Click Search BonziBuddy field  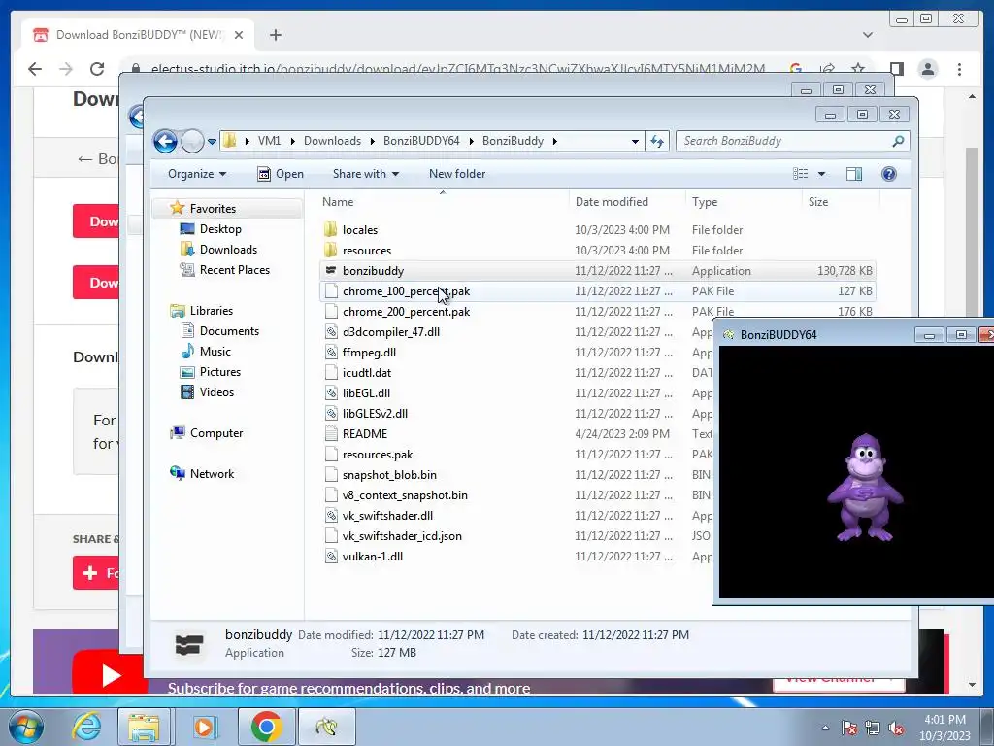[x=792, y=141]
